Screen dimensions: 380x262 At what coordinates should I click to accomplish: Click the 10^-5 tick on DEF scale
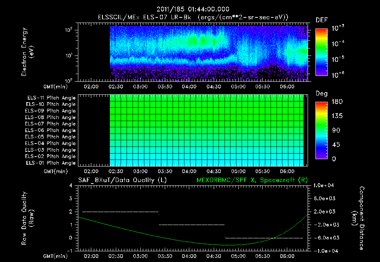(338, 59)
